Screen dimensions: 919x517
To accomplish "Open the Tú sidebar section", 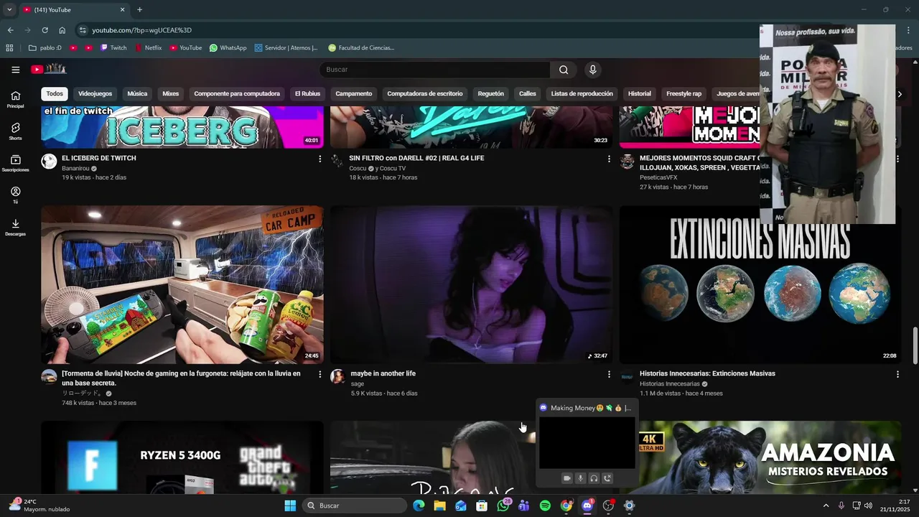I will click(x=15, y=195).
